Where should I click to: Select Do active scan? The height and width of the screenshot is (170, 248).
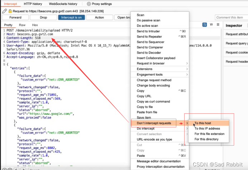tap(160, 25)
